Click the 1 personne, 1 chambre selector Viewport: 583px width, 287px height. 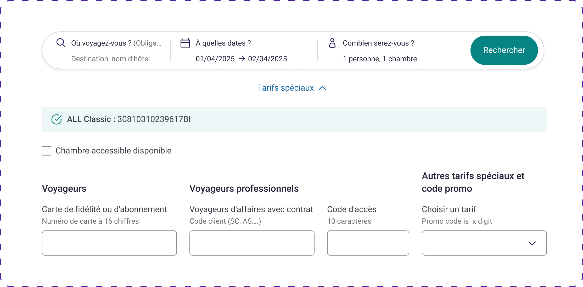379,59
